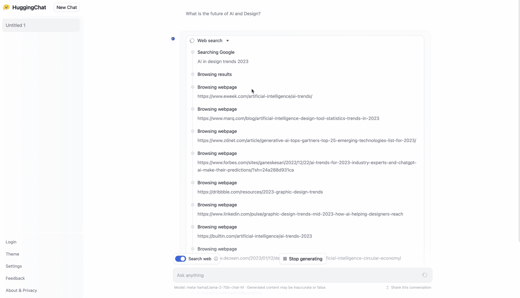Select the Untitled 1 conversation
The image size is (520, 298).
41,25
